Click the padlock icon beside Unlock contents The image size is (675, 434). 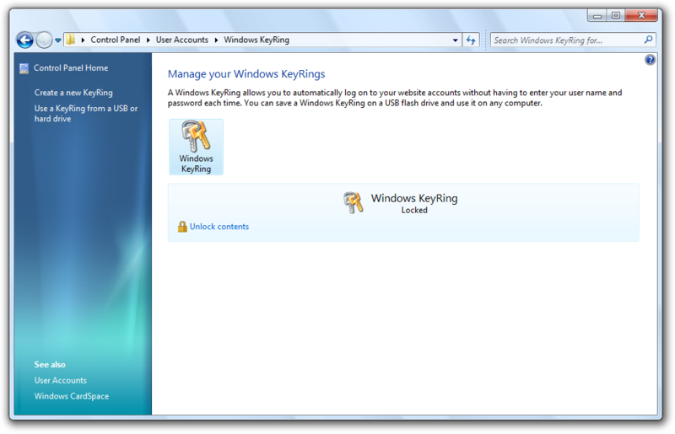coord(182,227)
